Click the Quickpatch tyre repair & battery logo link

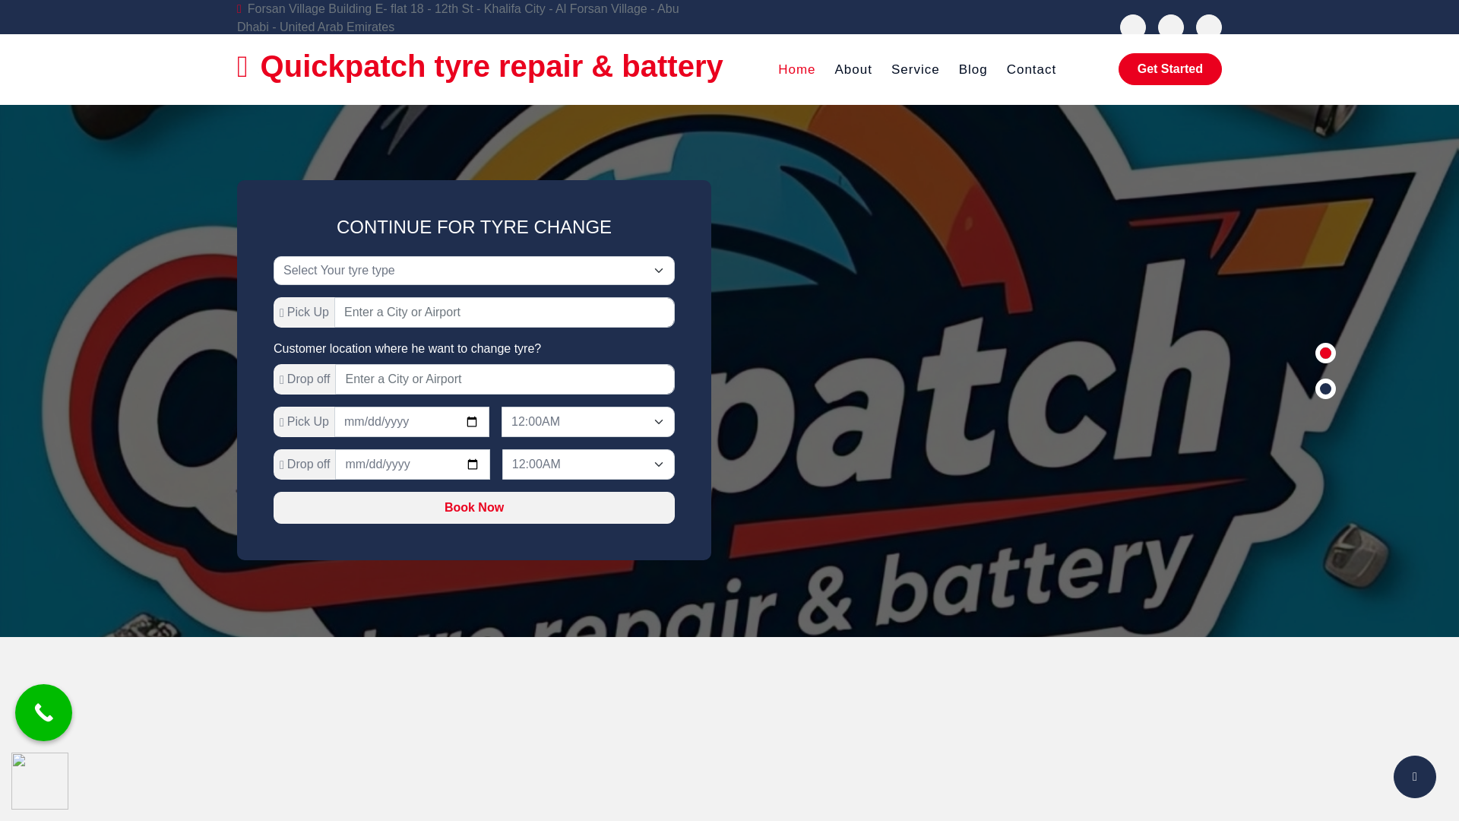click(479, 67)
